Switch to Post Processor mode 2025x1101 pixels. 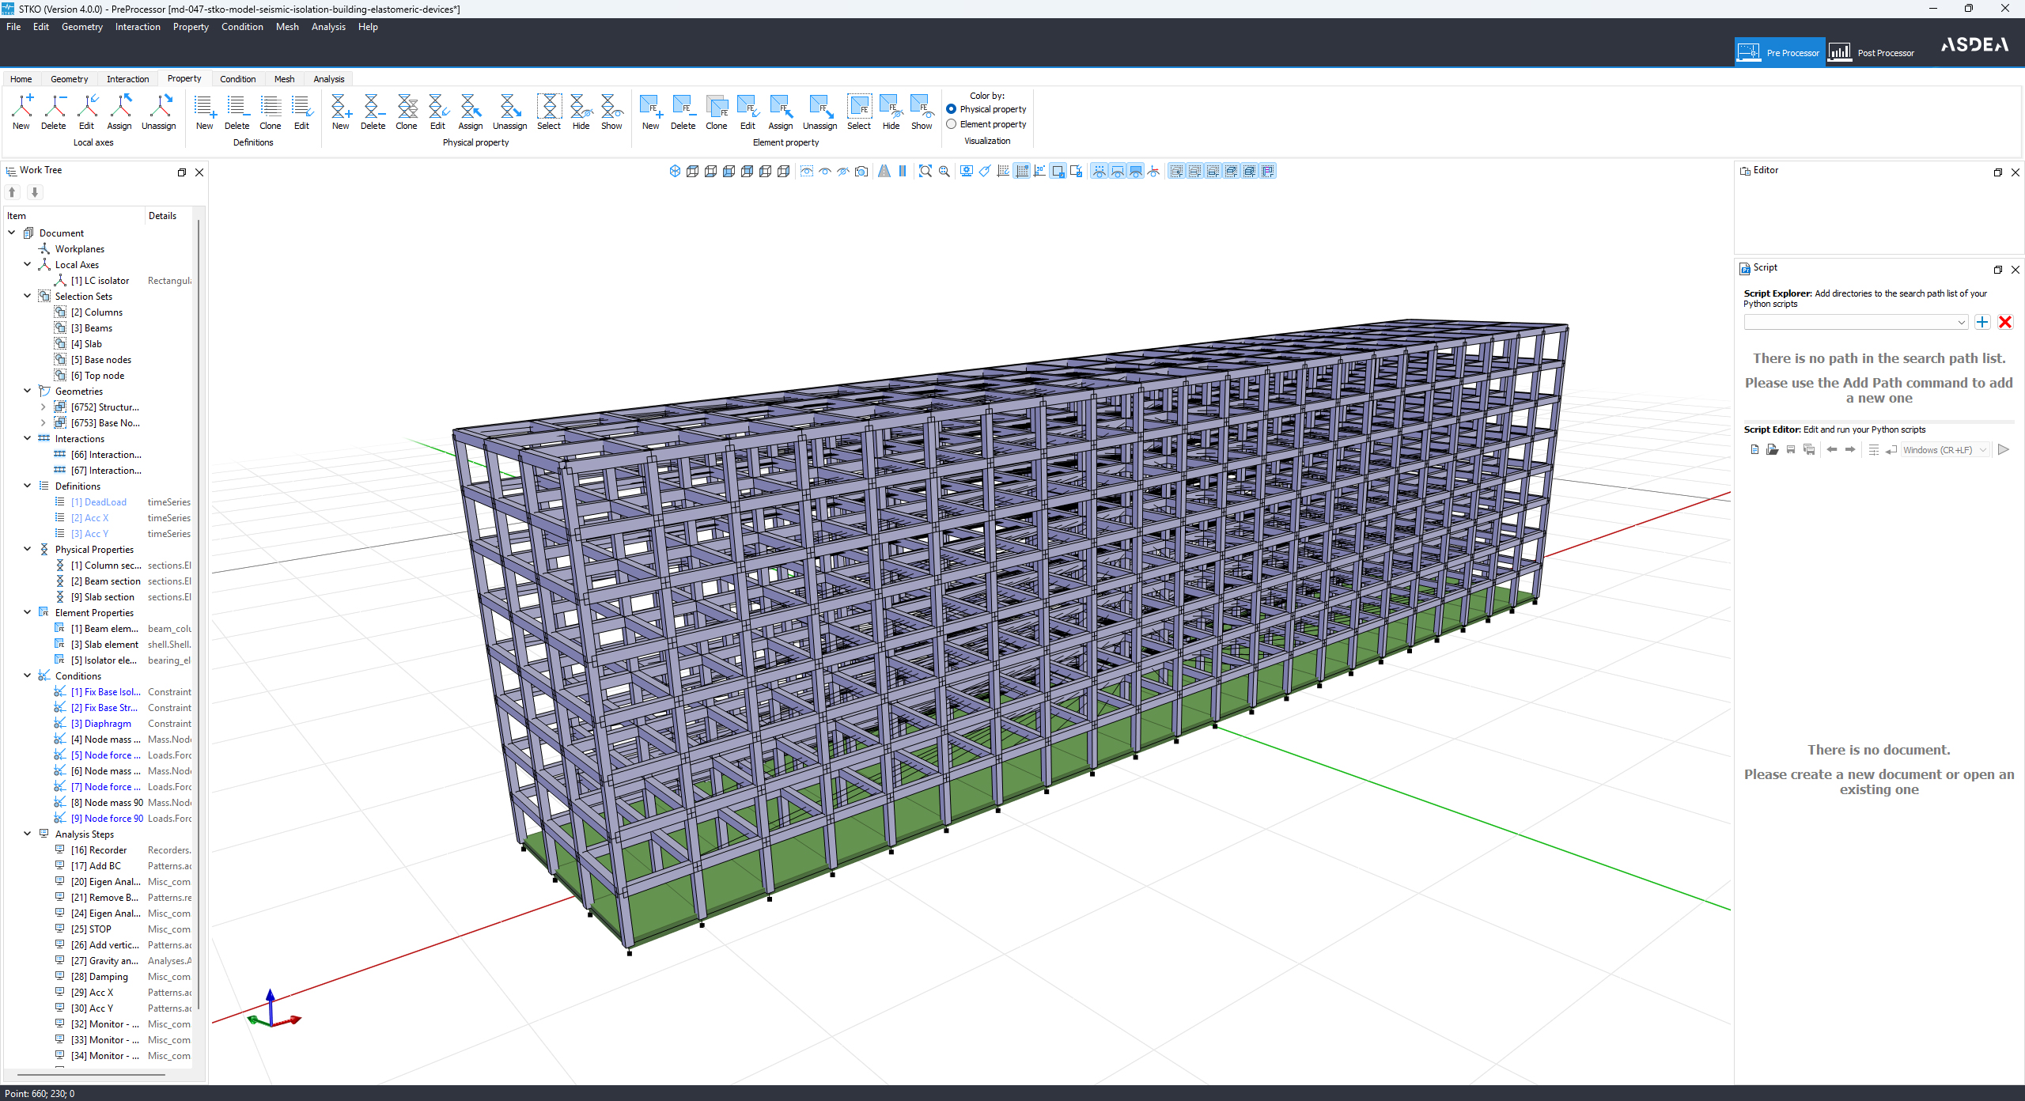(1872, 53)
